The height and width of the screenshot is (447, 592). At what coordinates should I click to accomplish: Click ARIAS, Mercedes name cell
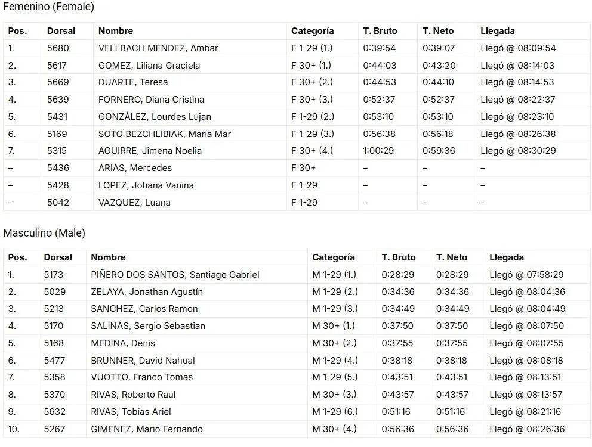(x=135, y=168)
